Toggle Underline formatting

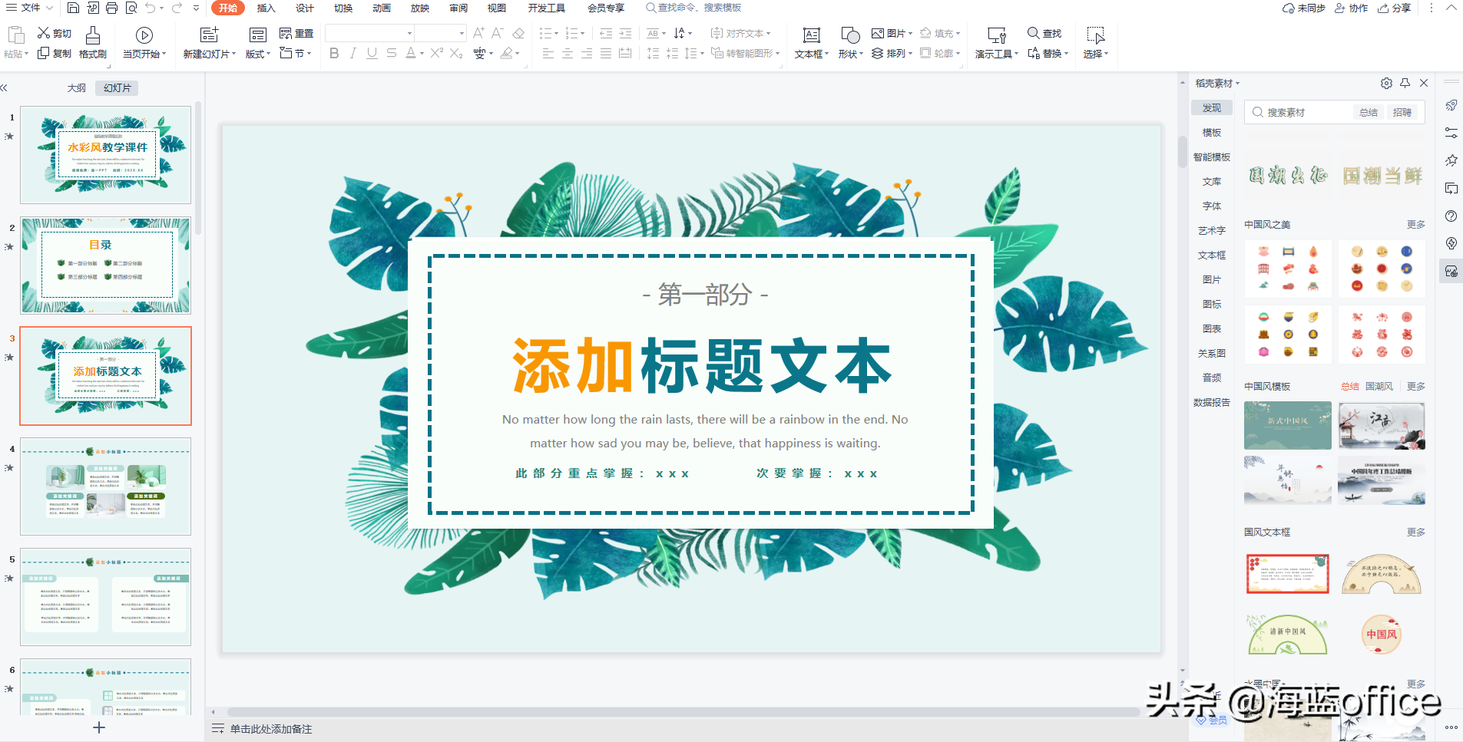coord(372,53)
